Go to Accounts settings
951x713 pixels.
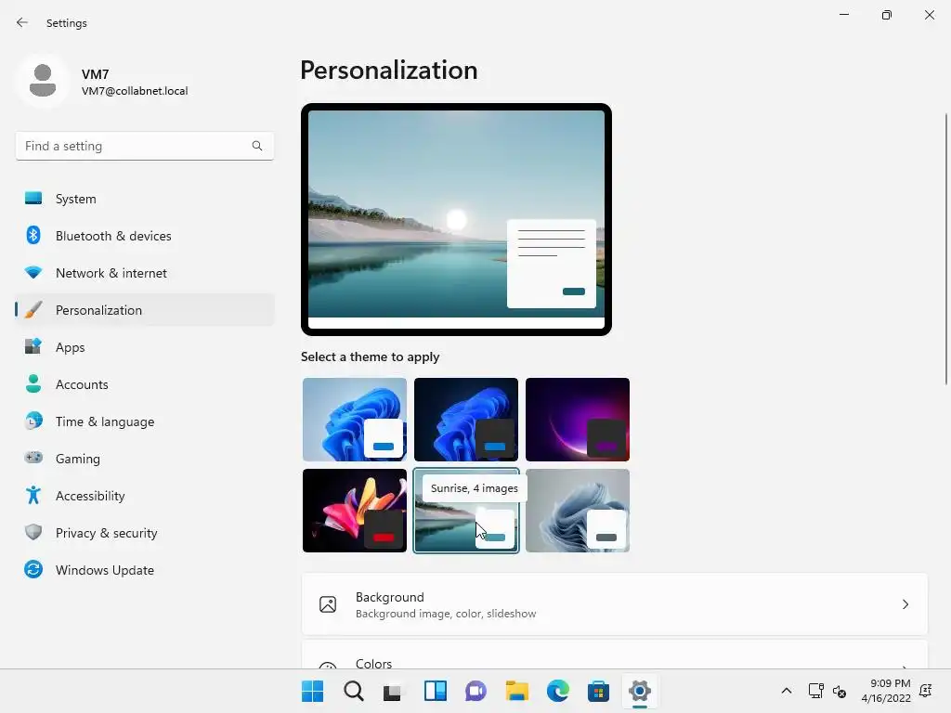145,384
